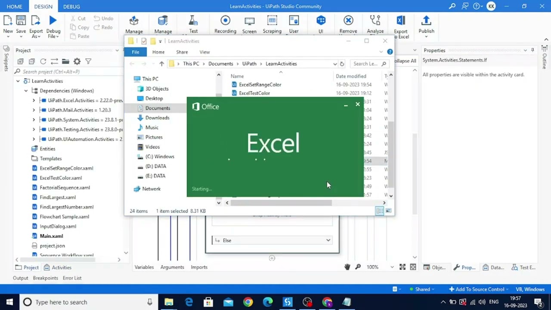Expand UiPath.Excel.Activities dependency
This screenshot has height=310, width=551.
[34, 100]
